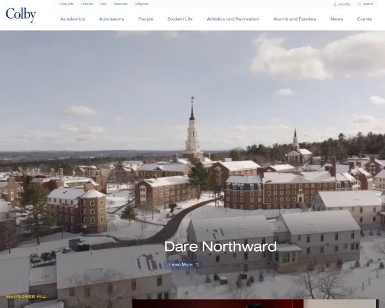Image resolution: width=385 pixels, height=308 pixels.
Task: Go to the ColbyNow link
Action: point(141,4)
